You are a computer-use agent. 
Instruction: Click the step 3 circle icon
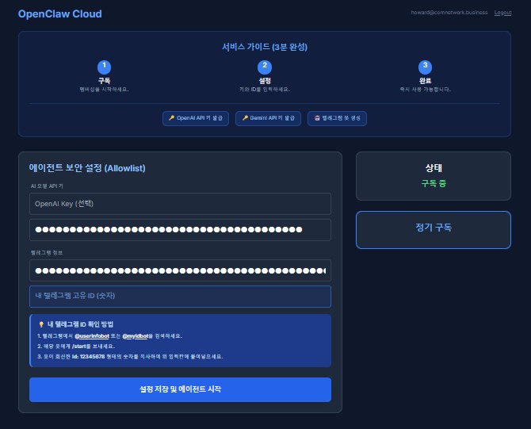coord(425,67)
